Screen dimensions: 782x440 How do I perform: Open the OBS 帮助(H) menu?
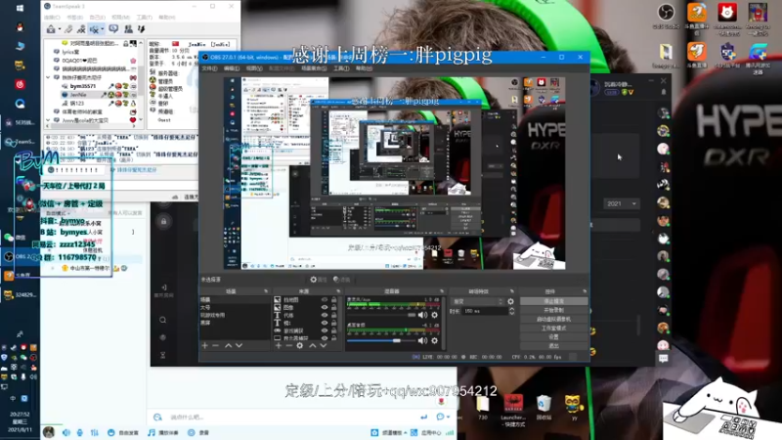[364, 68]
